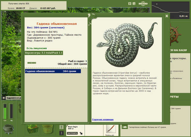Open МЕНЮ inside the fish card
The width and height of the screenshot is (191, 137).
click(32, 63)
